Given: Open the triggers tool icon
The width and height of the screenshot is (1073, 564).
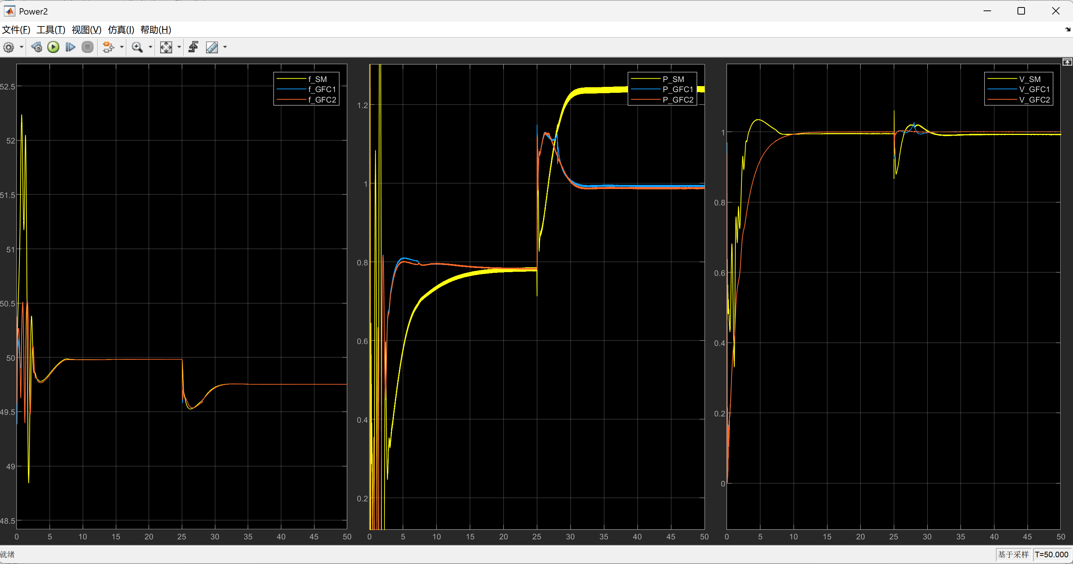Looking at the screenshot, I should click(193, 47).
